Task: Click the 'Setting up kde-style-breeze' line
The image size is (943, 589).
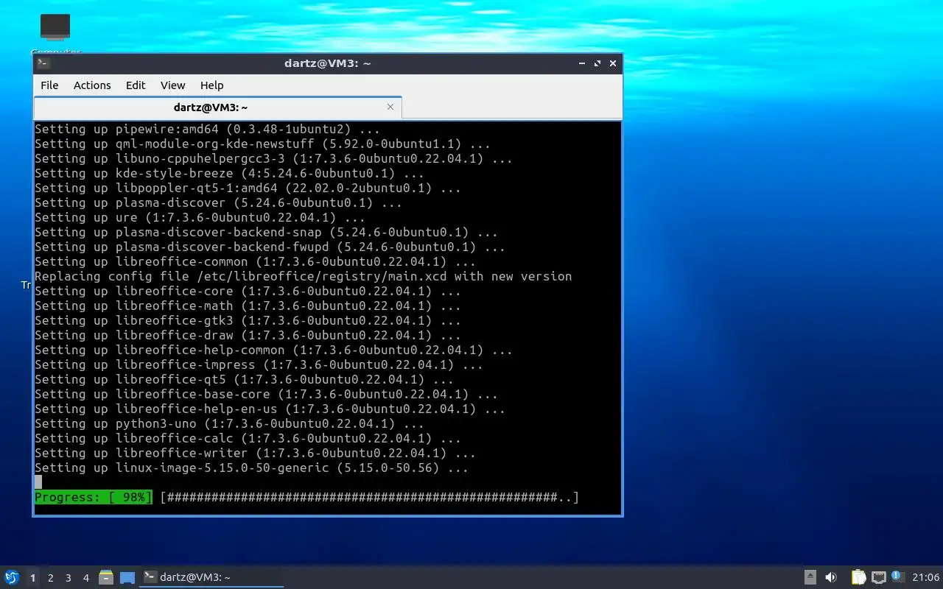Action: [x=229, y=174]
